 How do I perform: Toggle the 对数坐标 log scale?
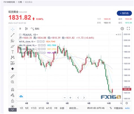coord(118,108)
